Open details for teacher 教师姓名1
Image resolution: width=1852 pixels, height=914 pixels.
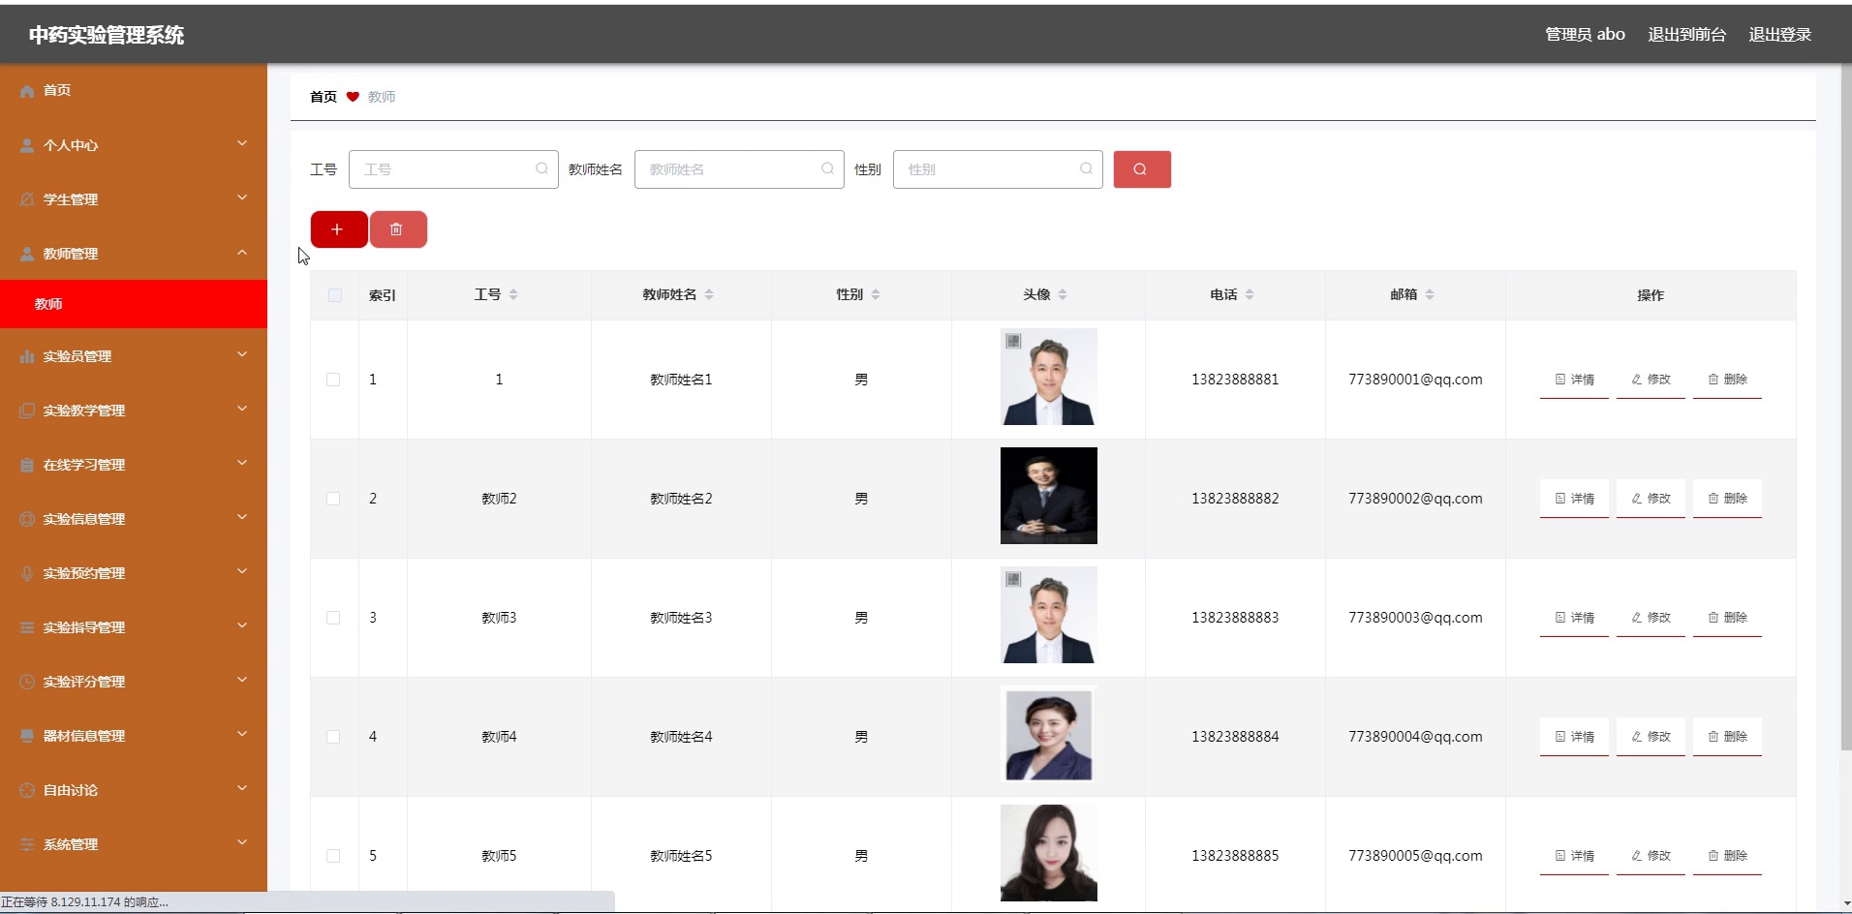coord(1574,380)
